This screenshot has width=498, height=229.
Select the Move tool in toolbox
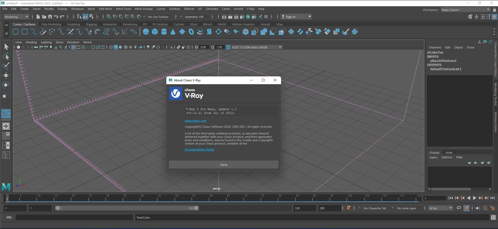click(6, 75)
